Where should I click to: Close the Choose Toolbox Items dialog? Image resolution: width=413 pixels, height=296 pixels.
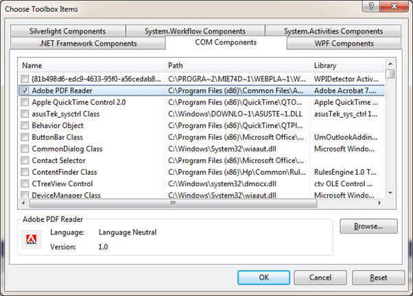pyautogui.click(x=394, y=5)
